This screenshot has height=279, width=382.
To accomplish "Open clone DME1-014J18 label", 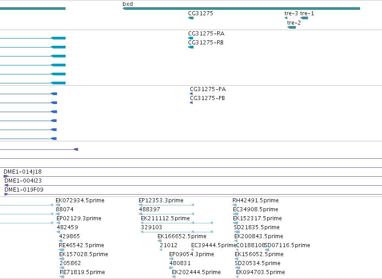I will (22, 172).
